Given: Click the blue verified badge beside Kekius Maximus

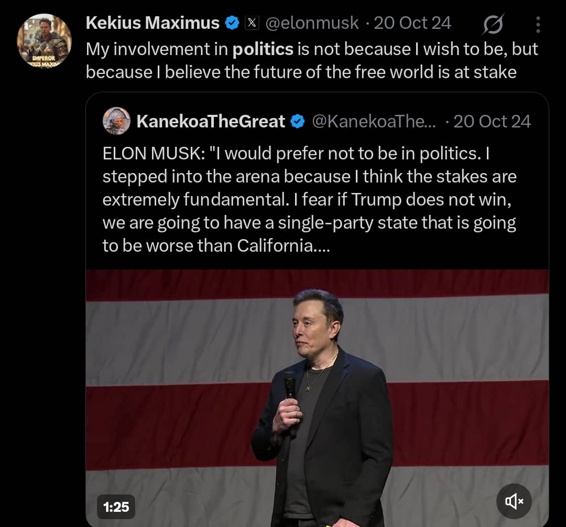Looking at the screenshot, I should tap(232, 23).
